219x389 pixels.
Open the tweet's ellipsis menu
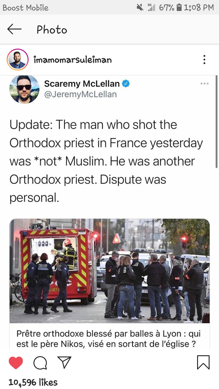click(204, 84)
